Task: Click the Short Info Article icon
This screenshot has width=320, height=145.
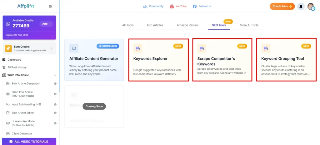Action: (8, 94)
